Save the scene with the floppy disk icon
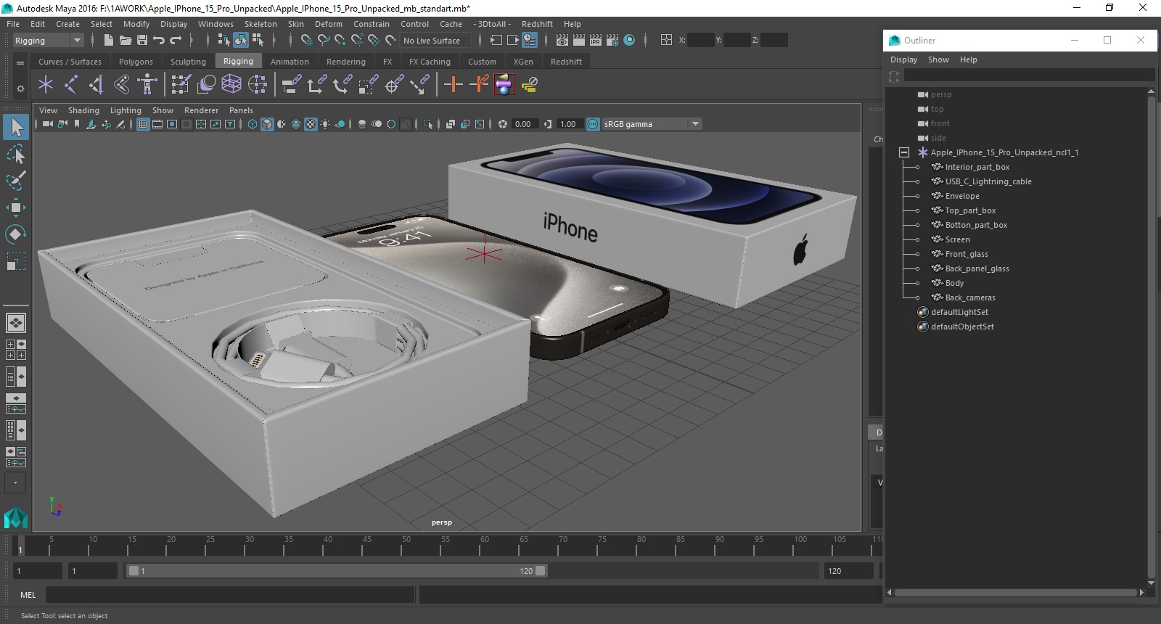 142,41
